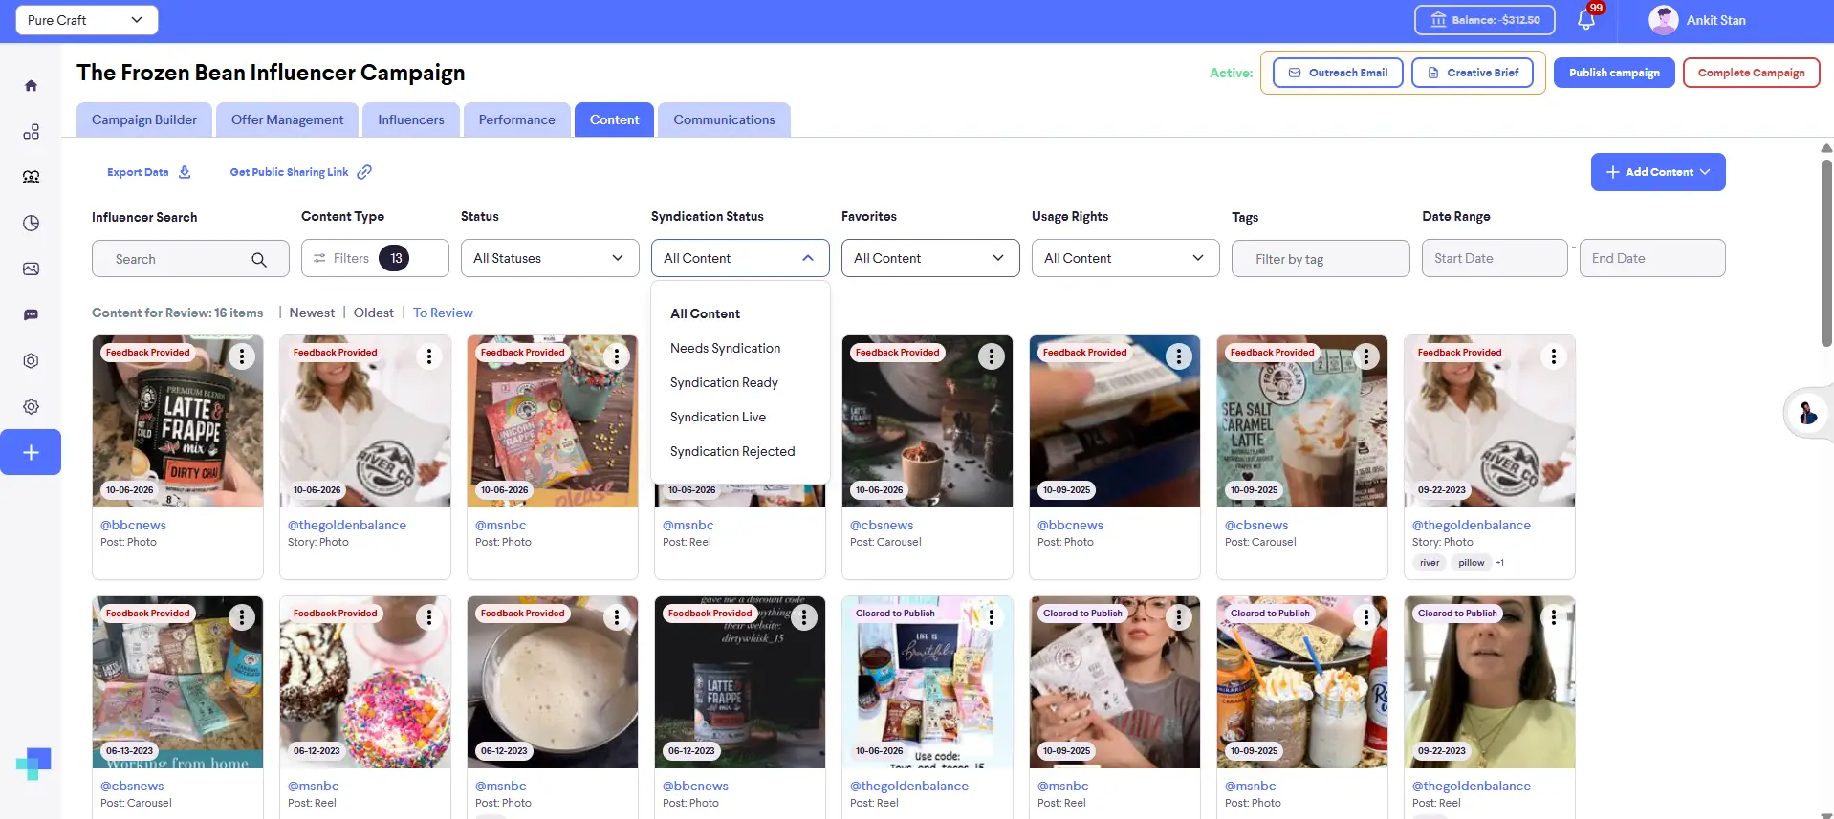The width and height of the screenshot is (1834, 819).
Task: Click the pillow tag on @thegoldenbalance card
Action: pyautogui.click(x=1471, y=563)
